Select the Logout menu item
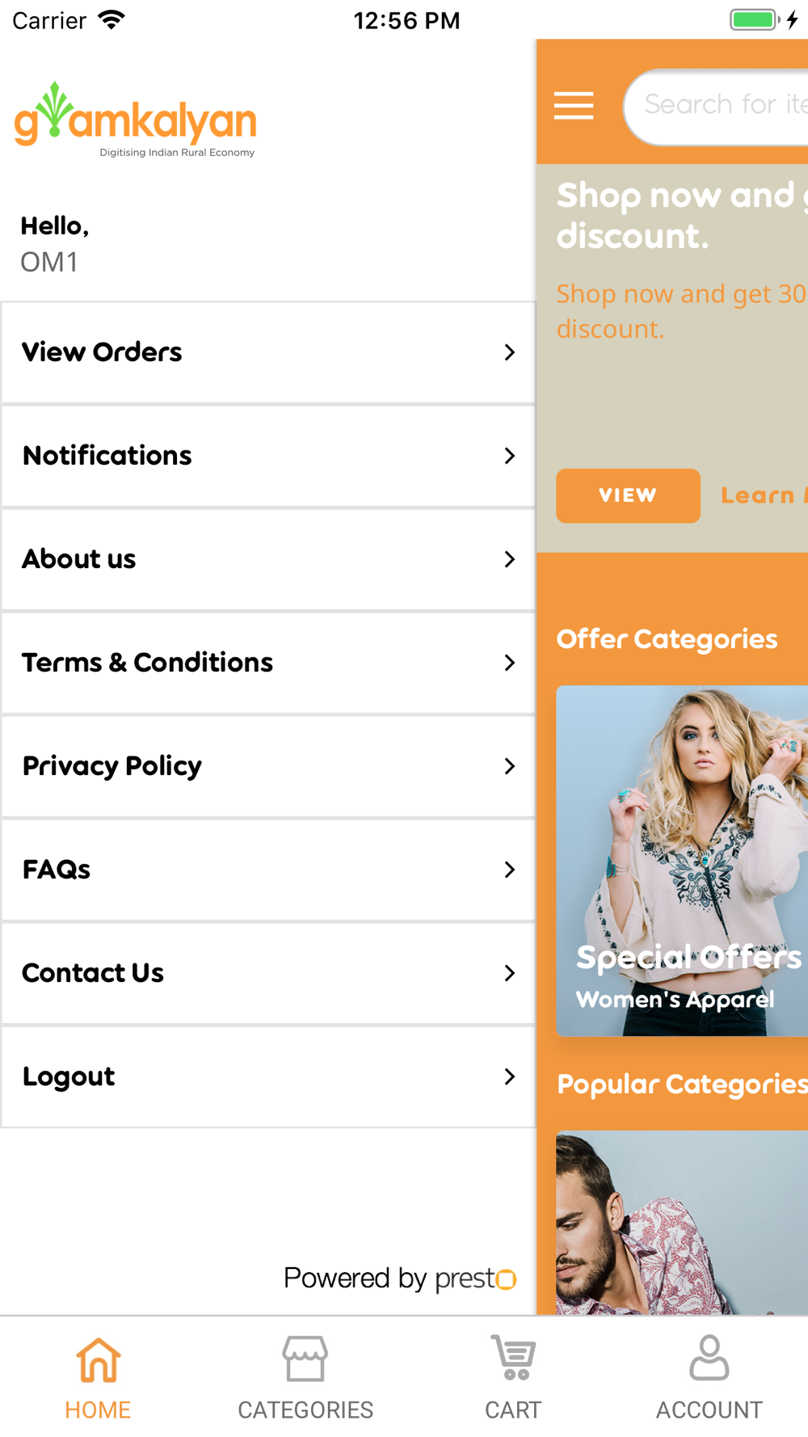This screenshot has width=808, height=1437. [x=268, y=1077]
